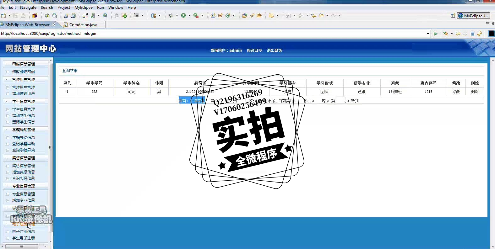Open 增加管理用户 in sidebar
Image resolution: width=495 pixels, height=249 pixels.
tap(24, 93)
